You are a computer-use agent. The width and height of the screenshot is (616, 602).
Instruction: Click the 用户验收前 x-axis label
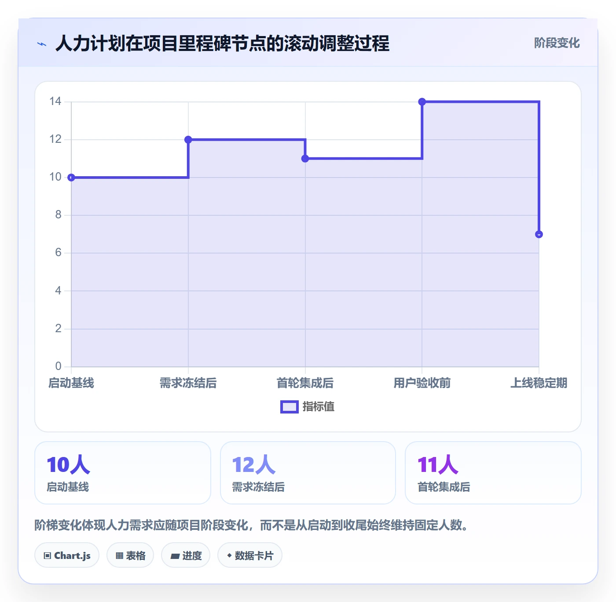pos(422,383)
